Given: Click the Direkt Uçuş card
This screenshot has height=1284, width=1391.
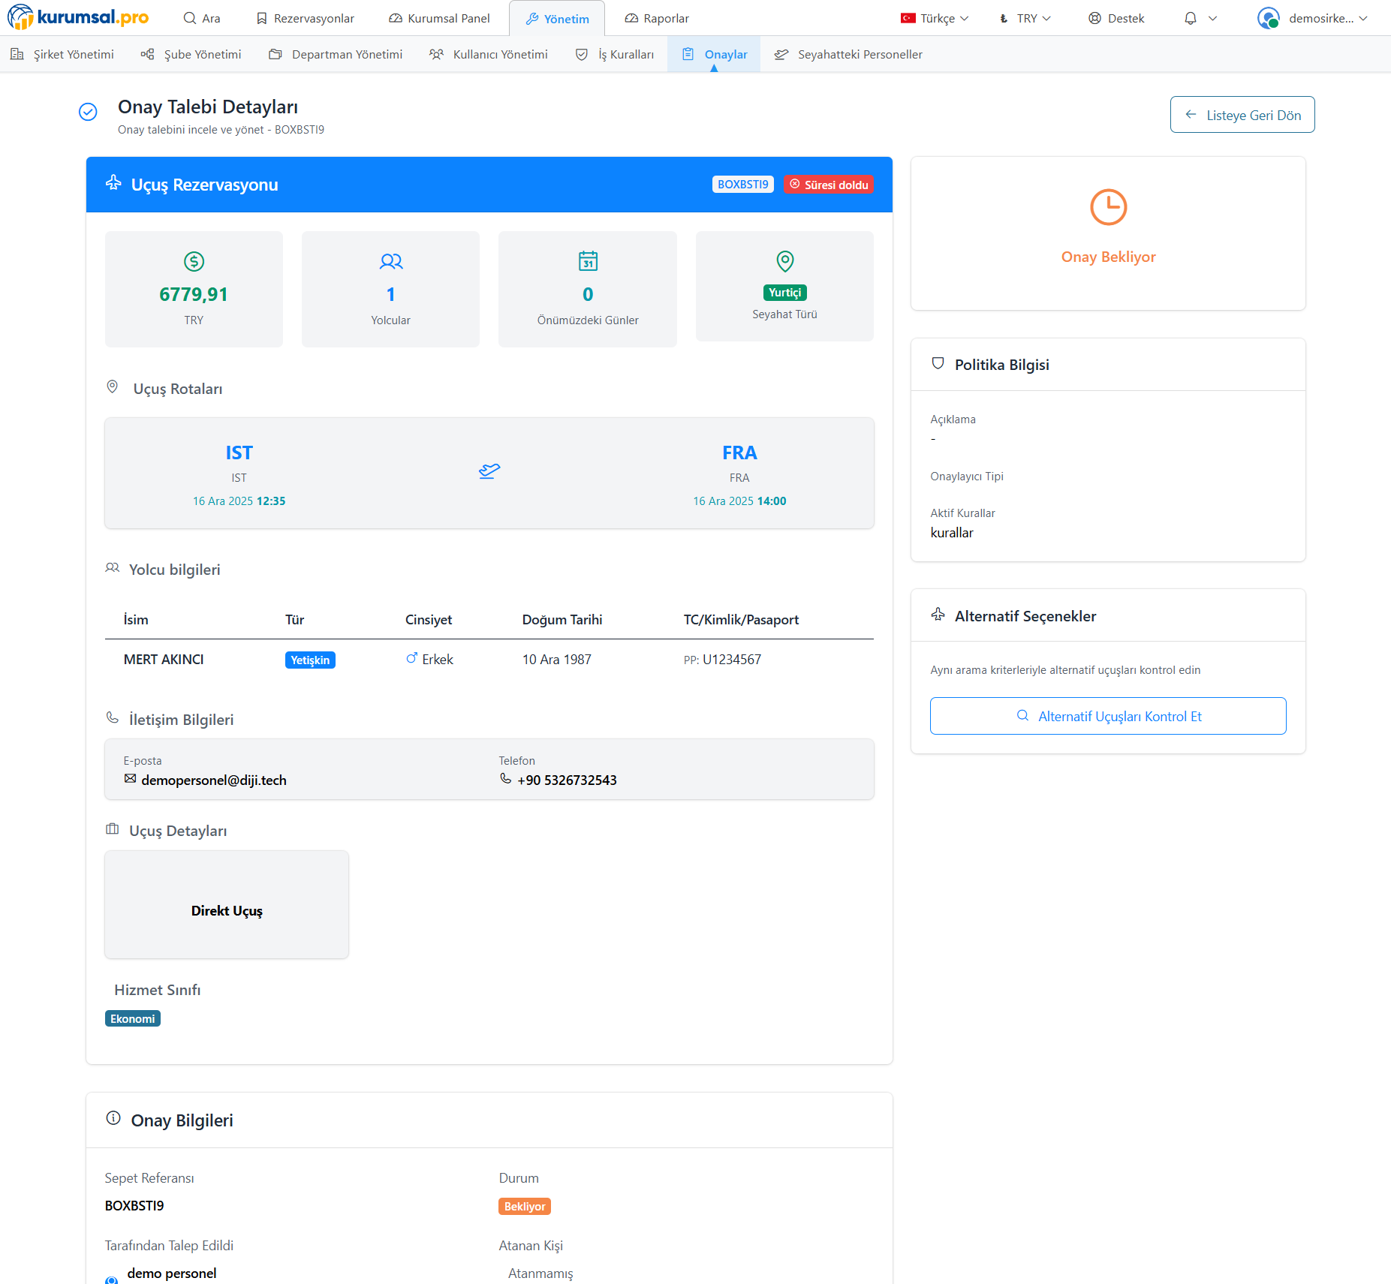Looking at the screenshot, I should point(227,904).
